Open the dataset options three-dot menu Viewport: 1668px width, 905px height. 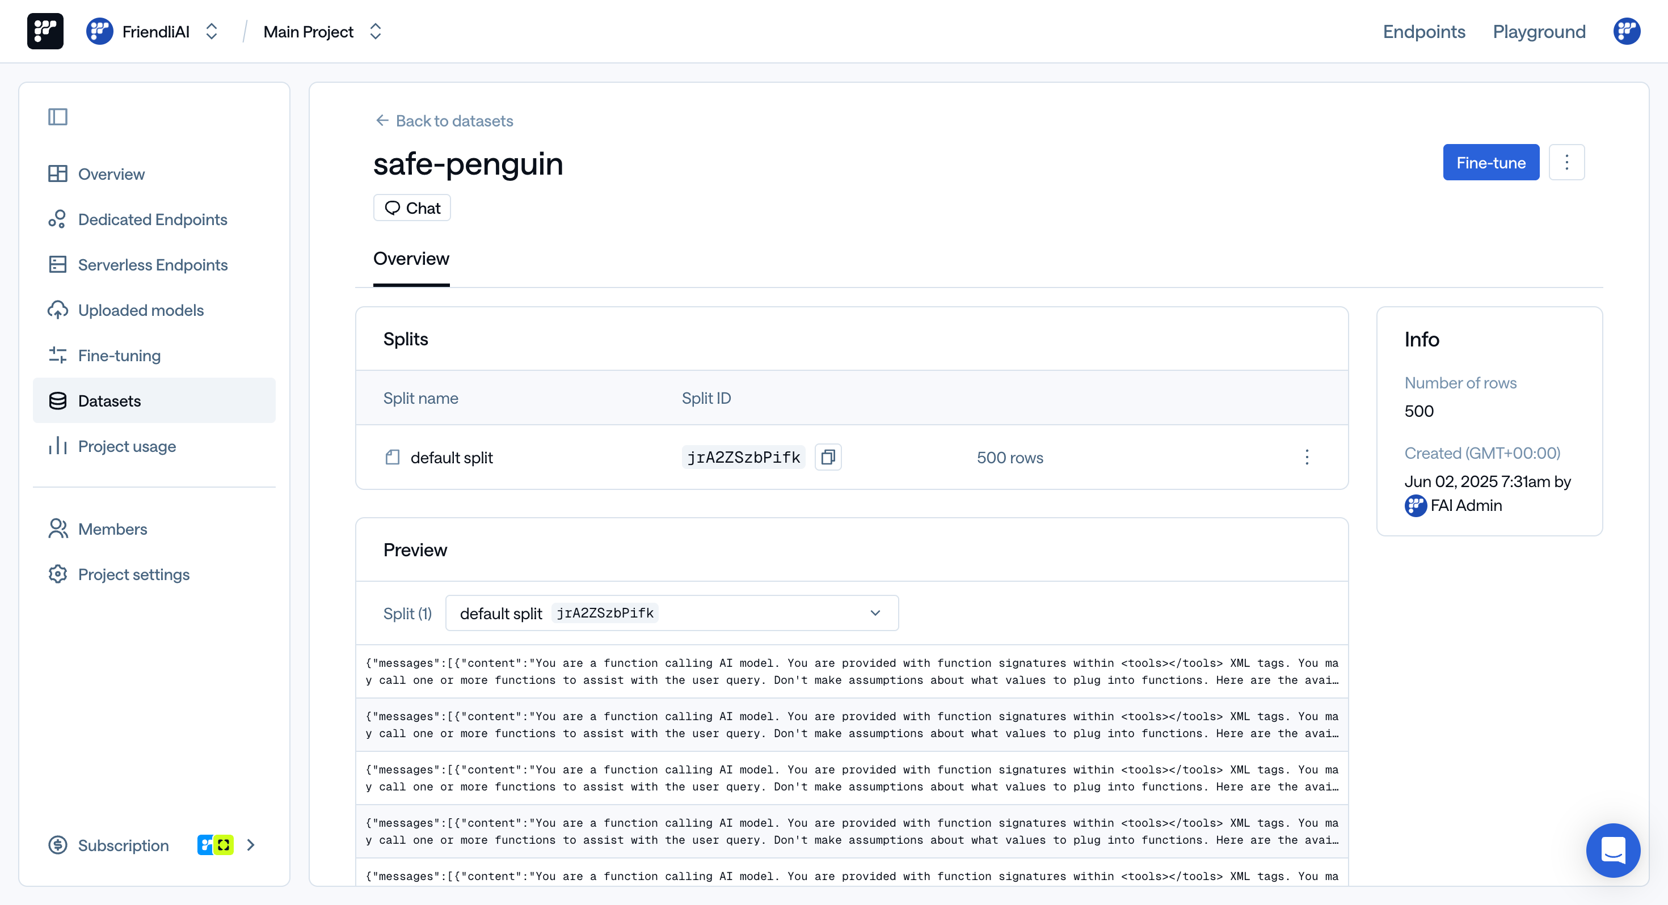click(x=1567, y=162)
